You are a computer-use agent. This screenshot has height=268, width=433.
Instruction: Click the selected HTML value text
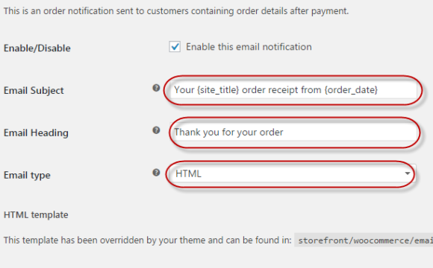click(x=188, y=173)
